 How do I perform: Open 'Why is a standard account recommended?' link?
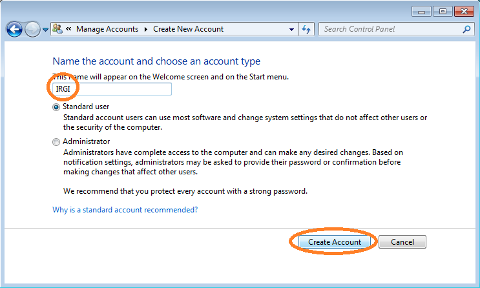pos(125,210)
